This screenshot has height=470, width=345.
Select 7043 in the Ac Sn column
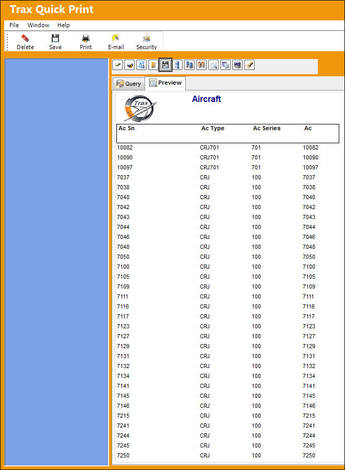123,217
